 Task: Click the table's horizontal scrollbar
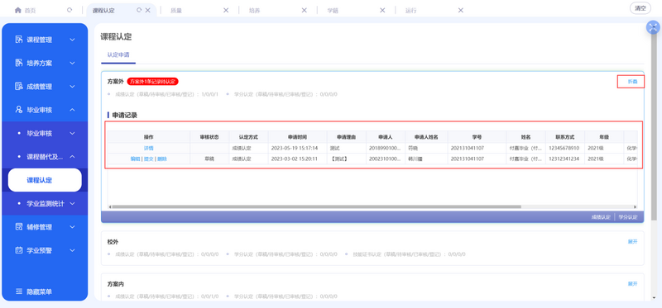(x=316, y=207)
